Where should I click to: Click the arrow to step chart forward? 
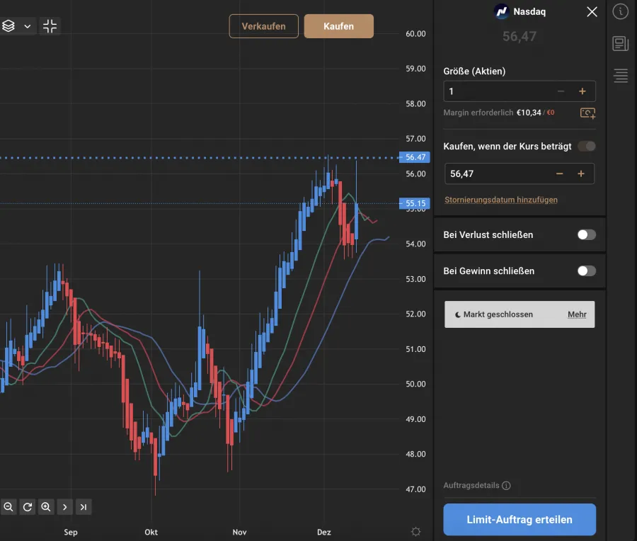pos(64,507)
